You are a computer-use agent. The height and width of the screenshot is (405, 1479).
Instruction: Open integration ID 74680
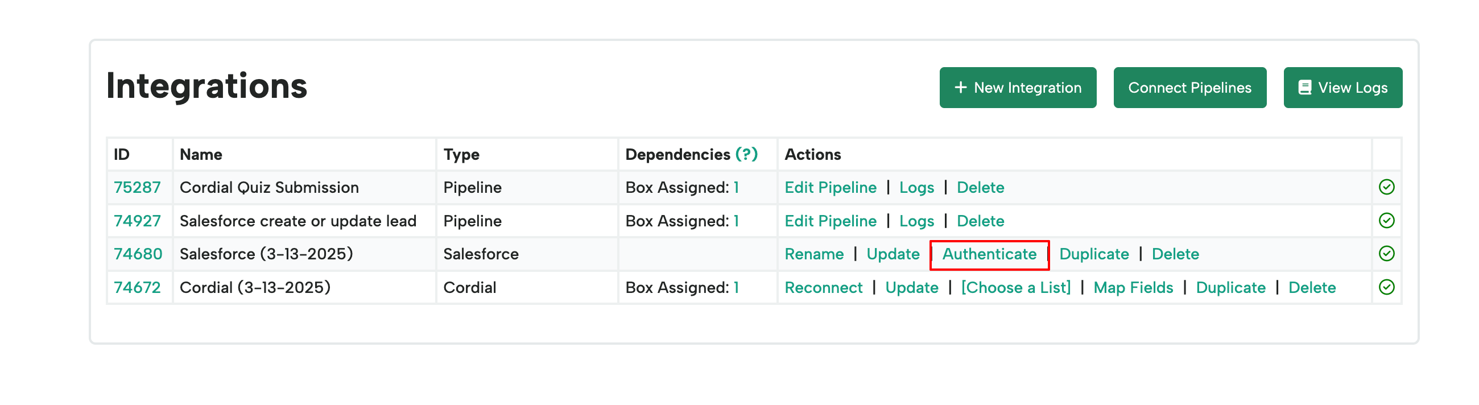pos(138,254)
